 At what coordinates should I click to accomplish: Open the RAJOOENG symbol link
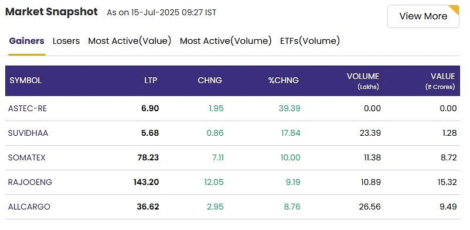coord(30,182)
